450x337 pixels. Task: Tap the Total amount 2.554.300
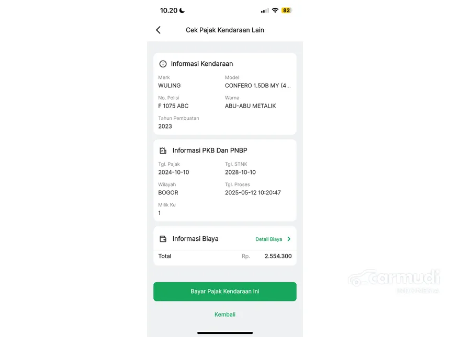pyautogui.click(x=278, y=256)
